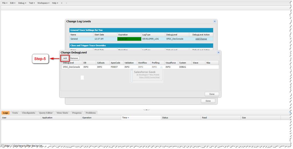The image size is (293, 149).
Task: Close the Change DebugLevel dialog
Action: (x=218, y=52)
